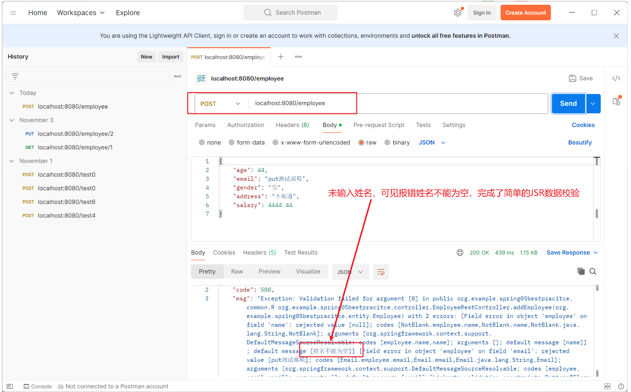Save the request with the Save icon
The height and width of the screenshot is (392, 631).
pyautogui.click(x=580, y=78)
